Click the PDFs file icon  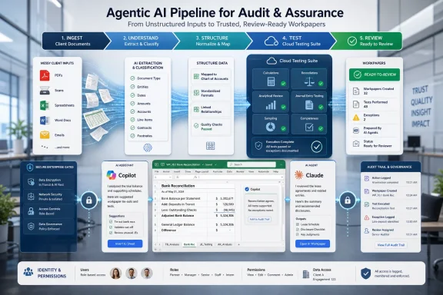[x=45, y=75]
